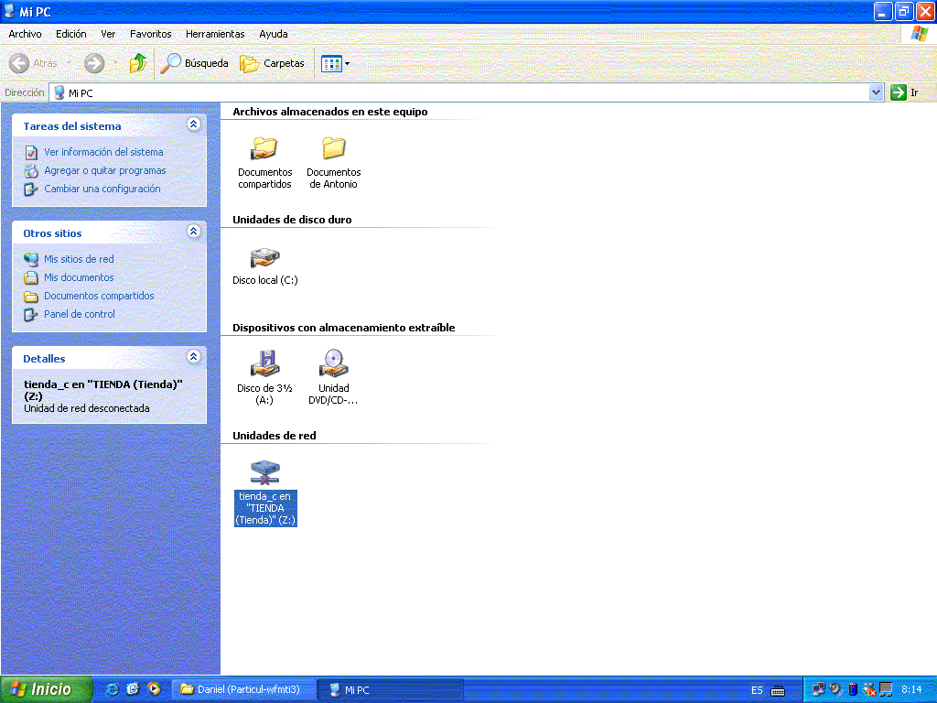The height and width of the screenshot is (703, 937).
Task: Go to Mis documentos
Action: (x=79, y=277)
